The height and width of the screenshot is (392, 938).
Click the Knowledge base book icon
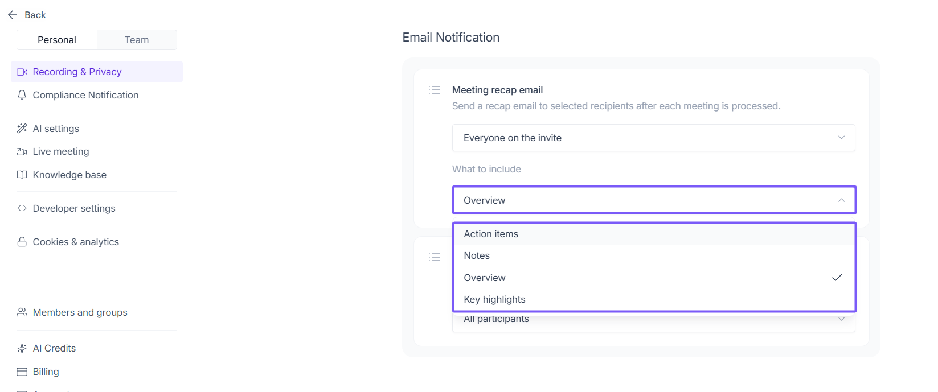tap(22, 175)
